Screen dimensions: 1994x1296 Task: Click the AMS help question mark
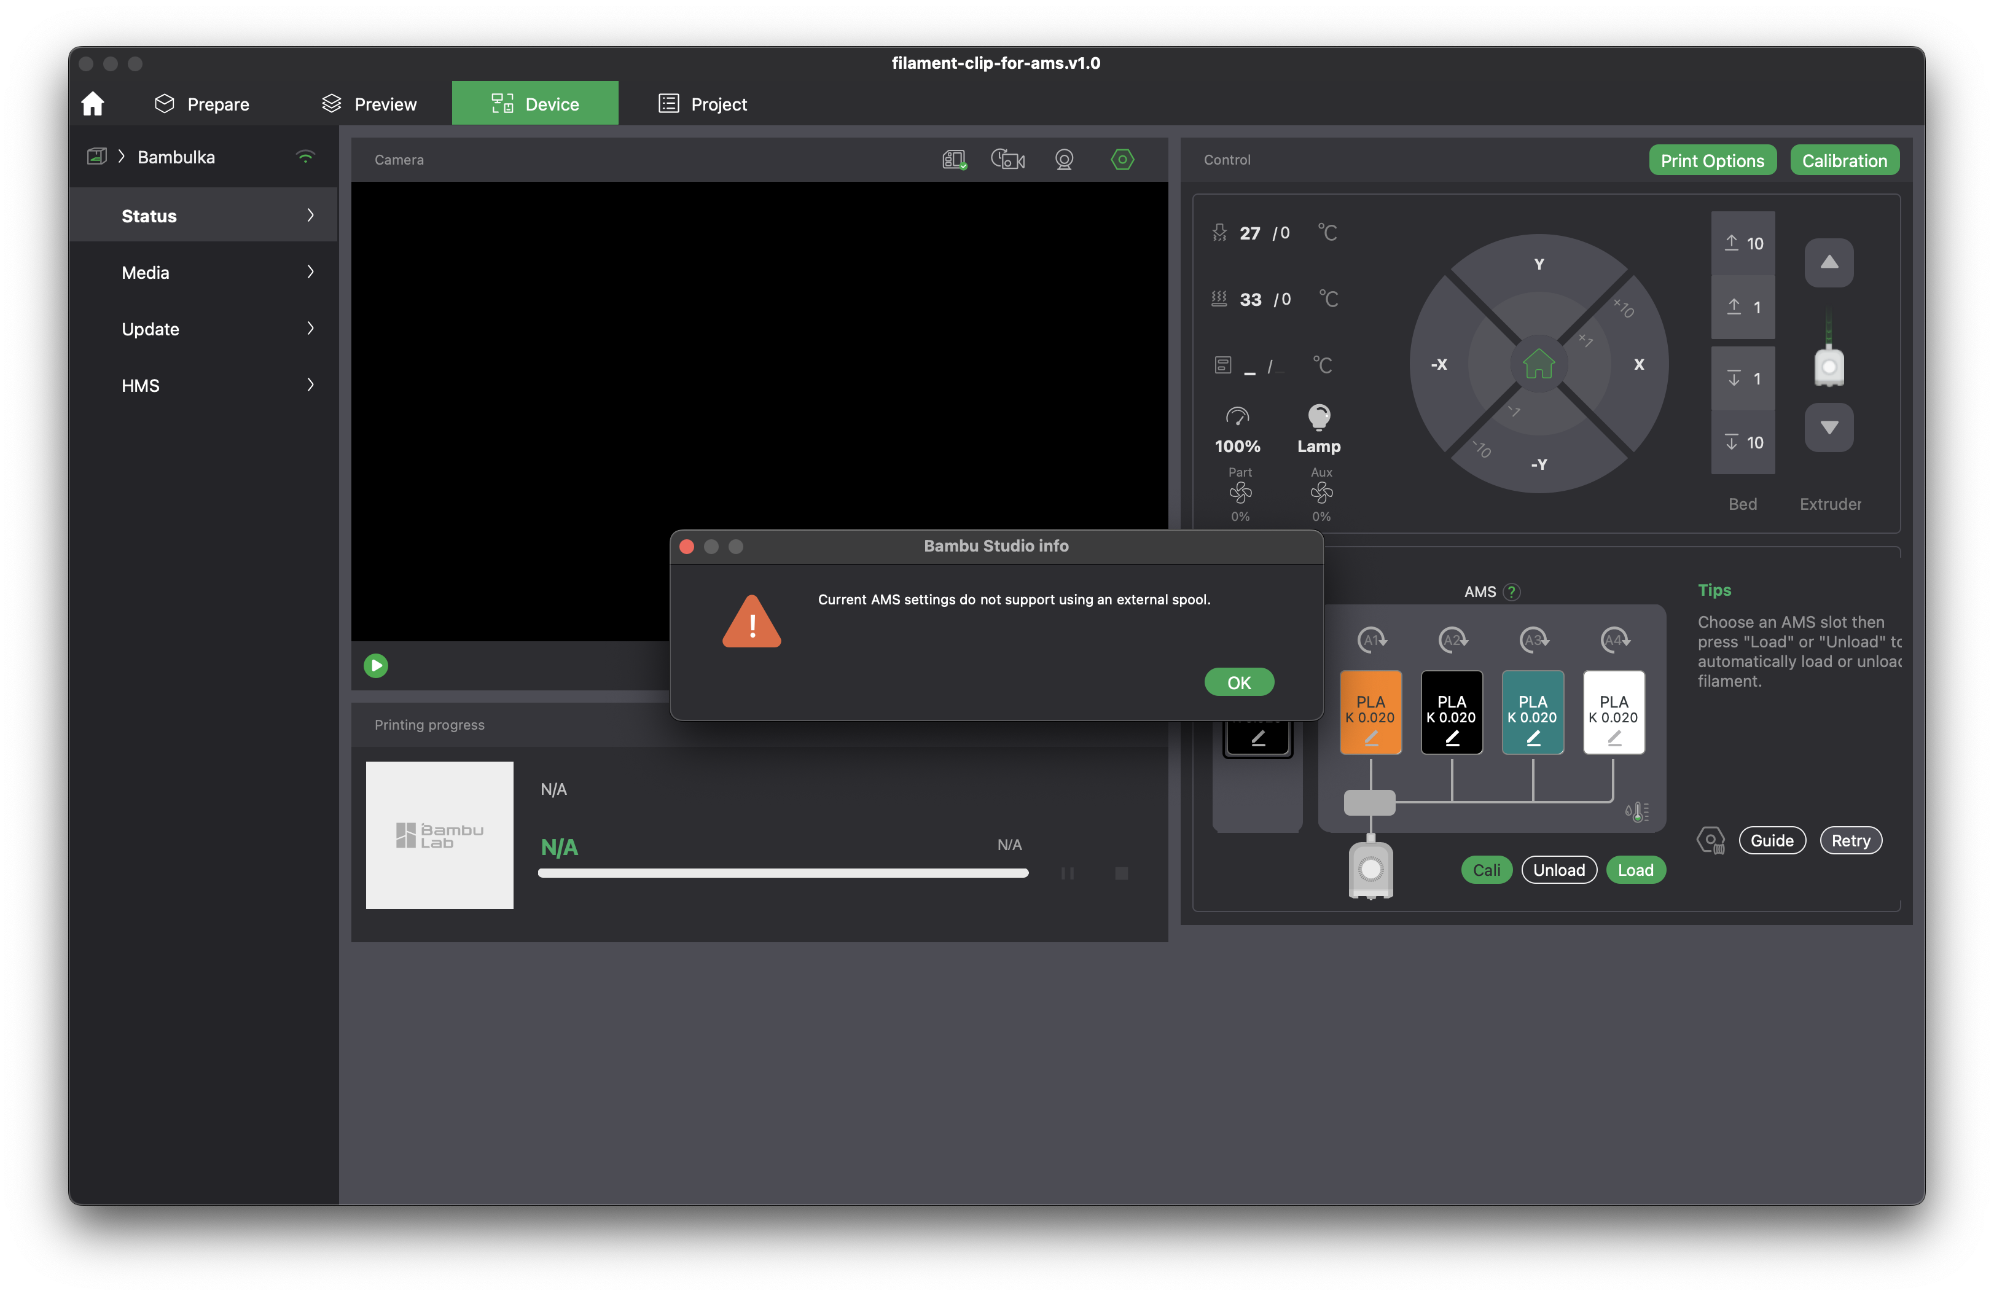[x=1511, y=591]
